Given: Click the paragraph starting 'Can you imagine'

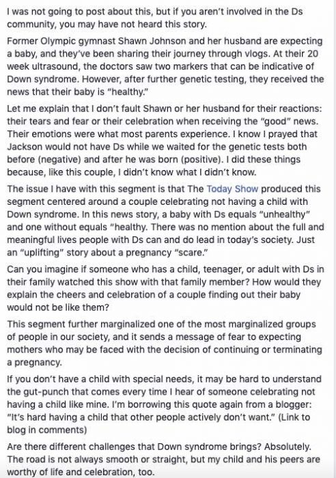Looking at the screenshot, I should coord(165,288).
